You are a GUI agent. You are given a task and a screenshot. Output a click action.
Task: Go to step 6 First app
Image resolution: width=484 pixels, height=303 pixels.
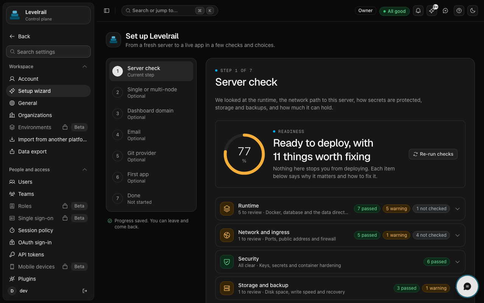point(151,177)
